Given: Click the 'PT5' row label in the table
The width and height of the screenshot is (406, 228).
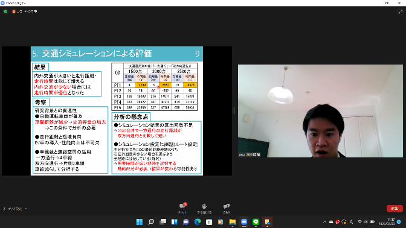Looking at the screenshot, I should (x=118, y=107).
